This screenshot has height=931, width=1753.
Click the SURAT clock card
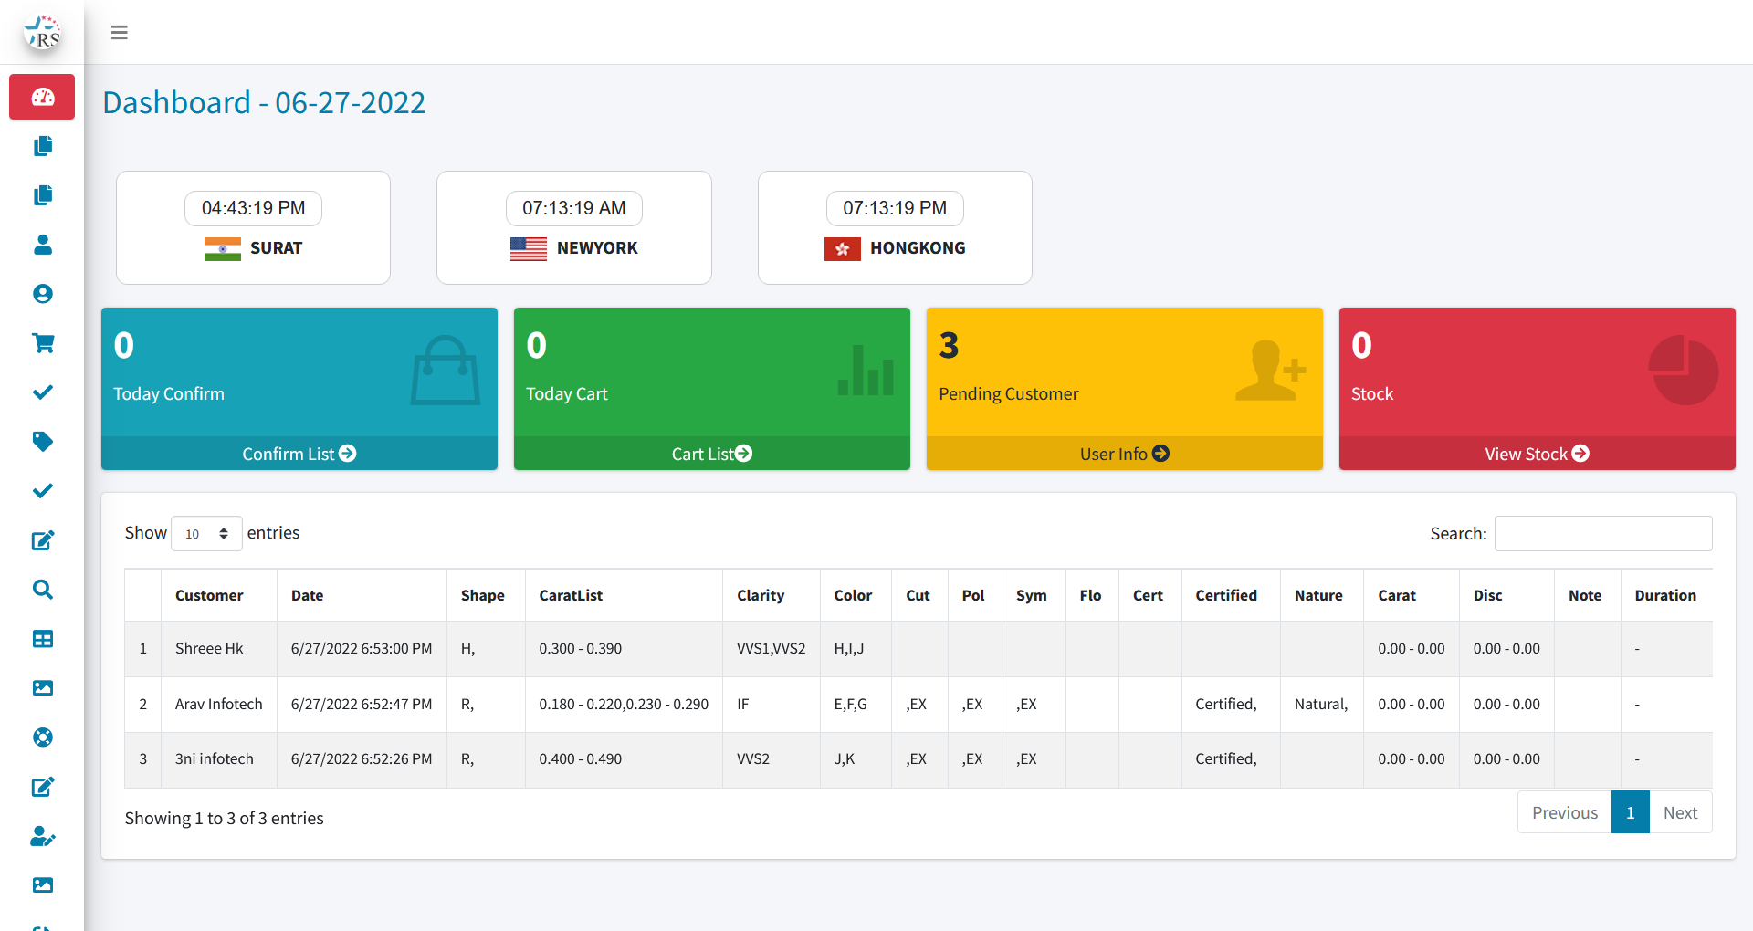tap(253, 228)
